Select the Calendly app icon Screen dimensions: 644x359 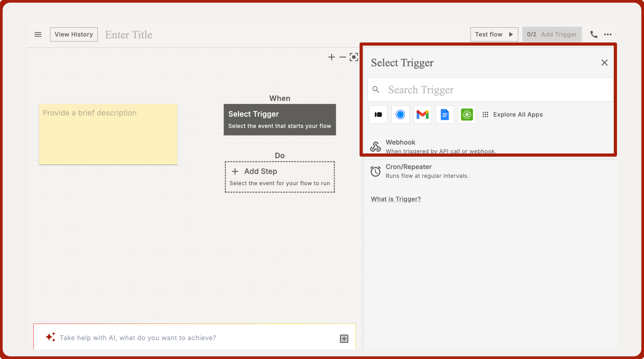(x=400, y=115)
